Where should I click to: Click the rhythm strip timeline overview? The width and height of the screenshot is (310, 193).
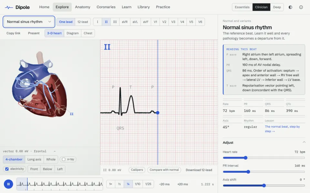60,184
